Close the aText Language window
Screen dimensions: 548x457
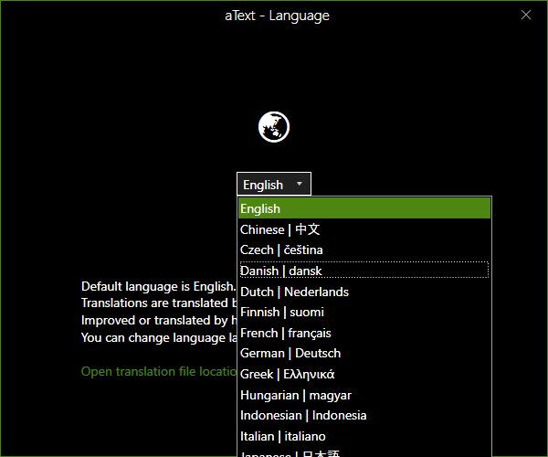526,15
